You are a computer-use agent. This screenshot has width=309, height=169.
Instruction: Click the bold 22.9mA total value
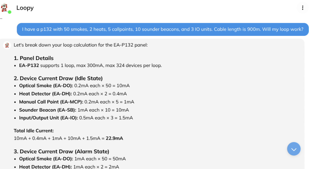[x=114, y=139]
